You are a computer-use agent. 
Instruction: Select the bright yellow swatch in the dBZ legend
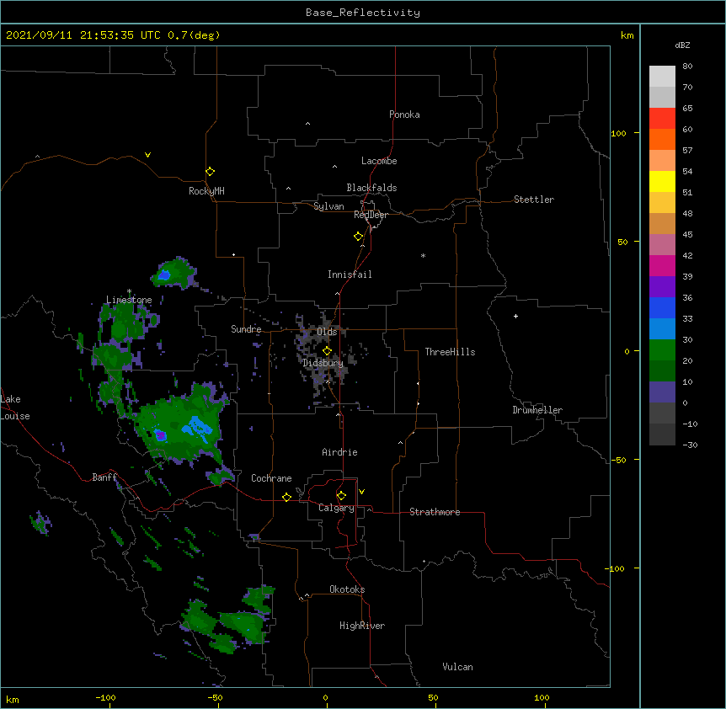(662, 181)
